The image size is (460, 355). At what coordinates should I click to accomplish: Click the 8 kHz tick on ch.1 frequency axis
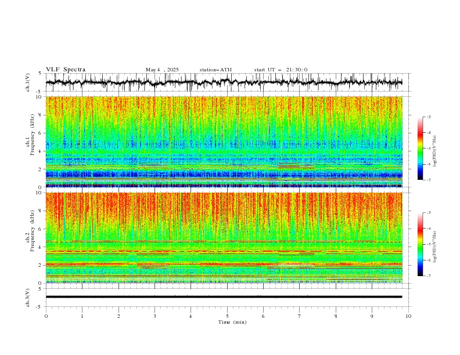click(41, 115)
